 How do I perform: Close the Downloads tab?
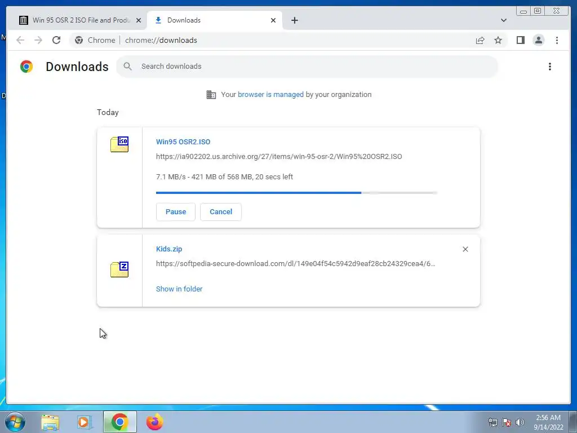pyautogui.click(x=273, y=20)
